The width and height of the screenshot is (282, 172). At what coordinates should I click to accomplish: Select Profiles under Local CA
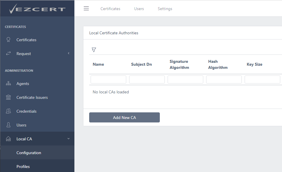pos(23,167)
